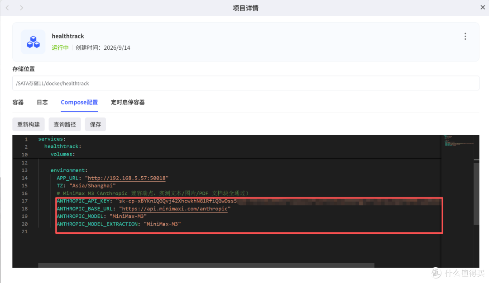Open the three-dot more options menu
Viewport: 489px width, 283px height.
click(465, 37)
